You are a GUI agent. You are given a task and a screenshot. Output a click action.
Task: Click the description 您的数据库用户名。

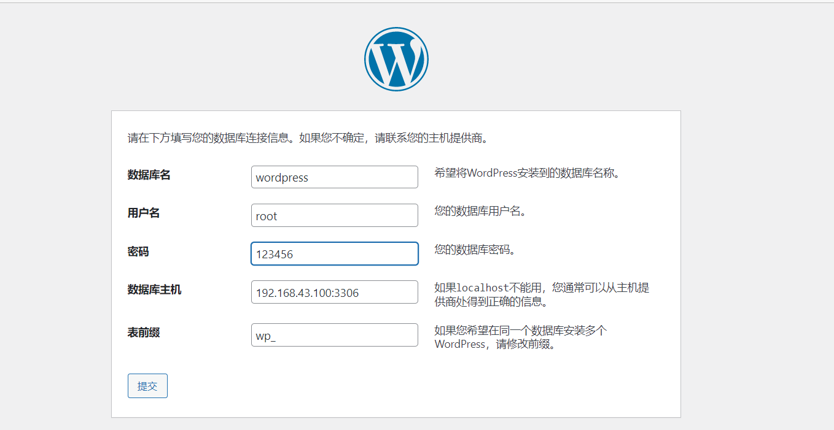point(481,212)
